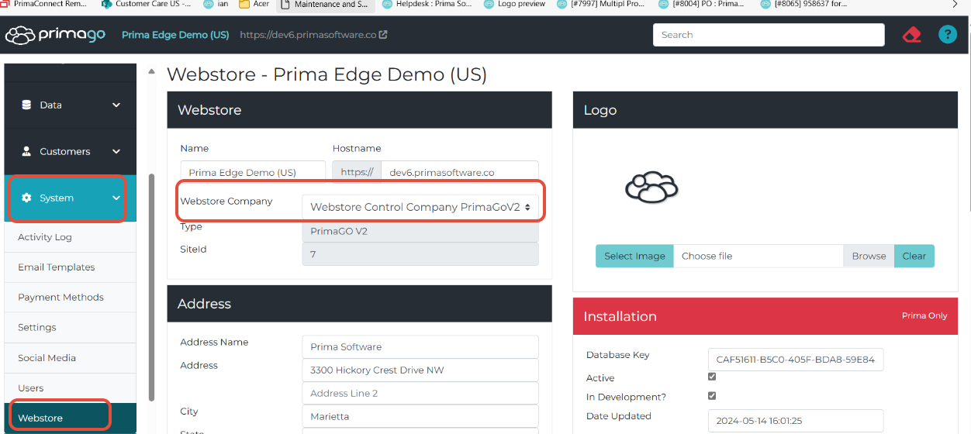The width and height of the screenshot is (971, 434).
Task: Toggle the In Development? checkbox
Action: coord(712,395)
